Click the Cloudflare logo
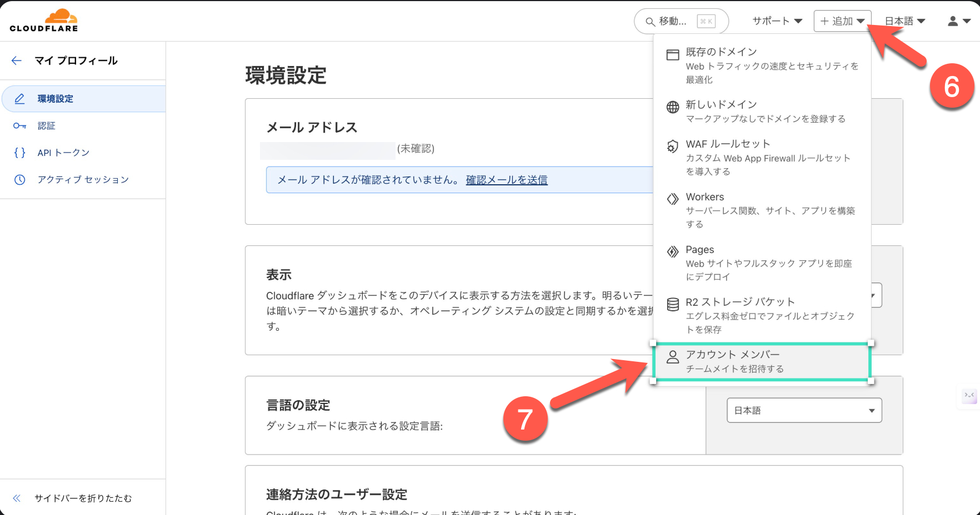Image resolution: width=980 pixels, height=515 pixels. (44, 21)
